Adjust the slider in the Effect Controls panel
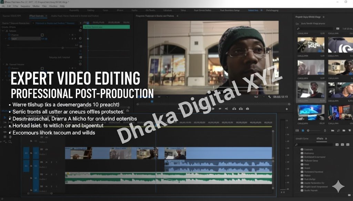This screenshot has width=353, height=201. [63, 48]
